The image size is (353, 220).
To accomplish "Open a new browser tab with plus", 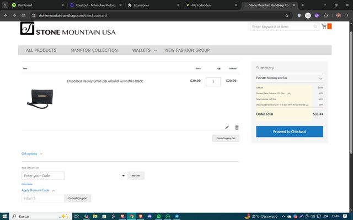I will [x=303, y=5].
